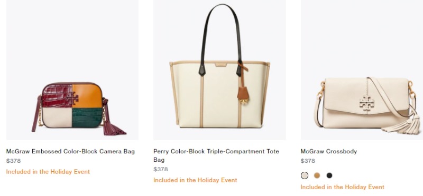Image resolution: width=423 pixels, height=196 pixels.
Task: Open the Perry tote bag product image
Action: [x=219, y=70]
